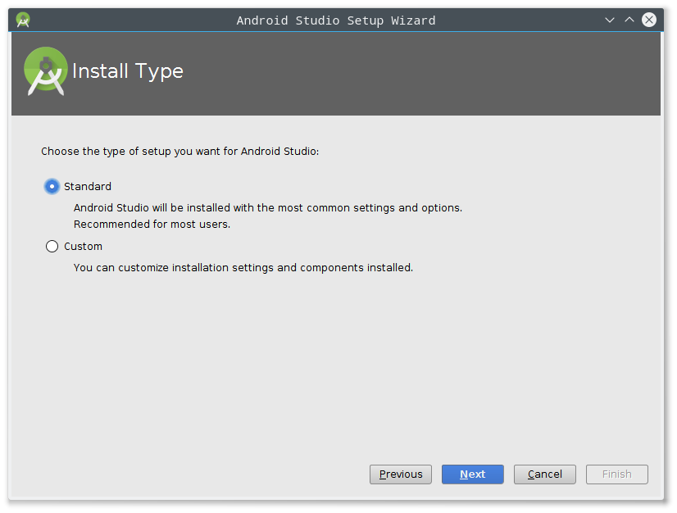Select the Standard radio button
The width and height of the screenshot is (677, 513).
[x=52, y=187]
